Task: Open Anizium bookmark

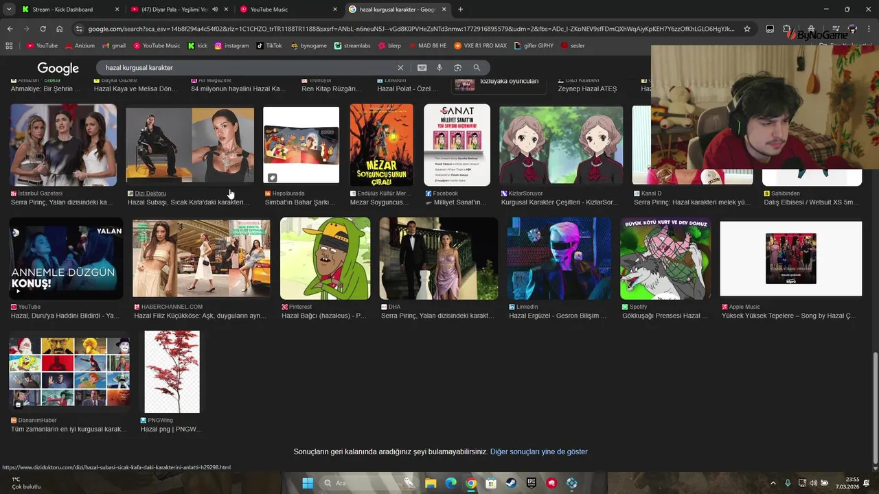Action: (80, 45)
